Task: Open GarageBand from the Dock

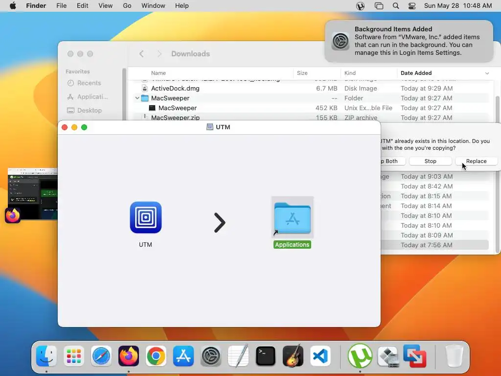Action: (293, 356)
